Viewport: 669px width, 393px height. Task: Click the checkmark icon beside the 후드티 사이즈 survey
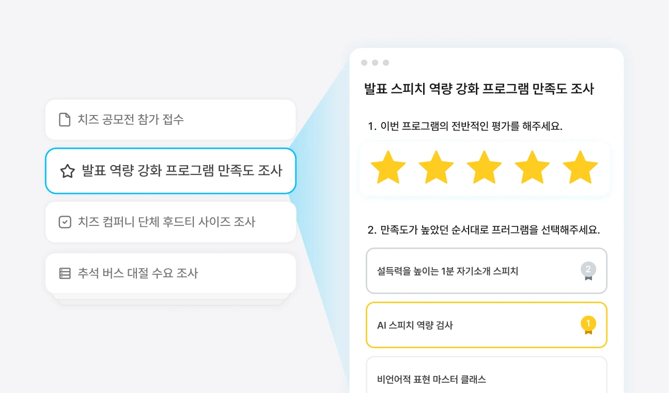pyautogui.click(x=64, y=222)
